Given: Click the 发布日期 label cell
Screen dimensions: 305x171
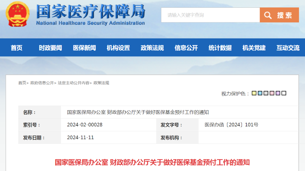Looking at the screenshot, I should (x=39, y=138).
